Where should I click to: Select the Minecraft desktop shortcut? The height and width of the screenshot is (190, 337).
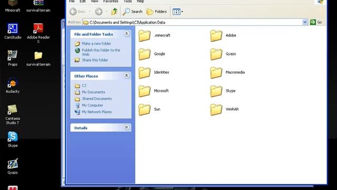(x=13, y=6)
